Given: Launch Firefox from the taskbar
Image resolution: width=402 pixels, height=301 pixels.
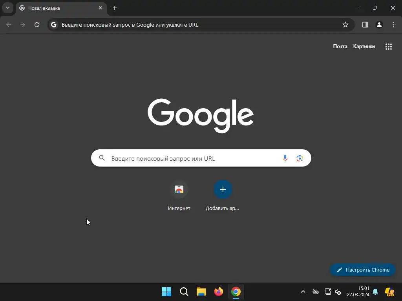Looking at the screenshot, I should click(x=218, y=292).
